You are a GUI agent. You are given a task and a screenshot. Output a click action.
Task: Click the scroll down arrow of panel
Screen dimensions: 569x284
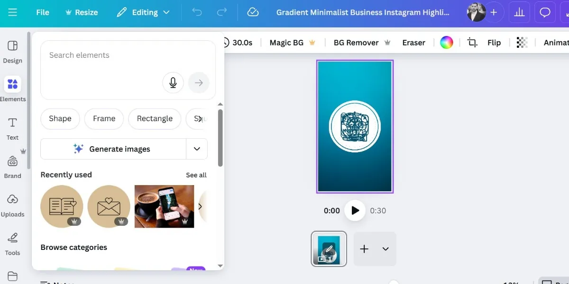[220, 266]
